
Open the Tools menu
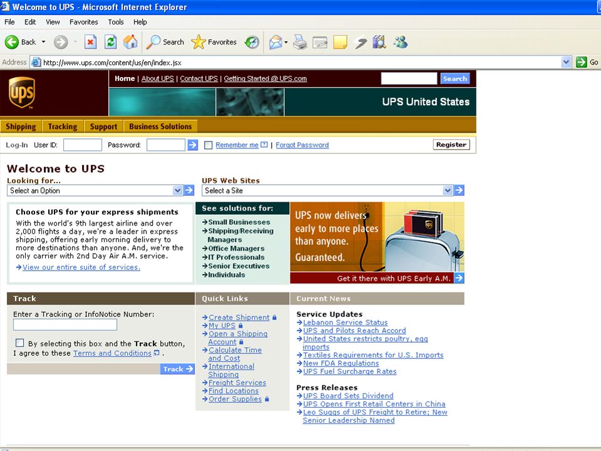click(116, 22)
